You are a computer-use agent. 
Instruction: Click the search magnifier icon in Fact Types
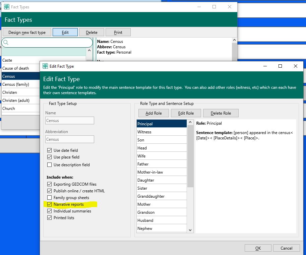pos(6,43)
